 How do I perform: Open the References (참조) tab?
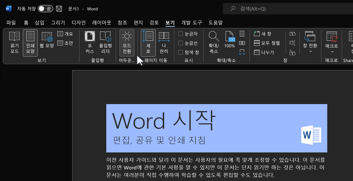pyautogui.click(x=122, y=23)
